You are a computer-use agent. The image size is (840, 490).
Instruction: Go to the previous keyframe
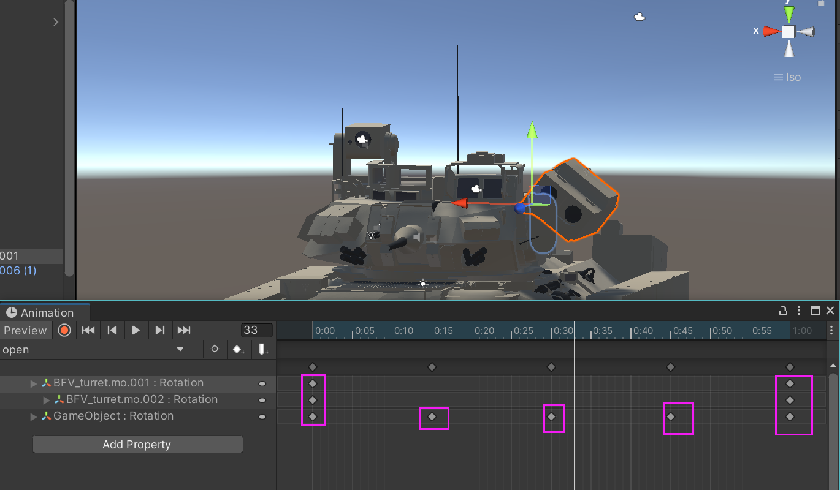point(112,330)
